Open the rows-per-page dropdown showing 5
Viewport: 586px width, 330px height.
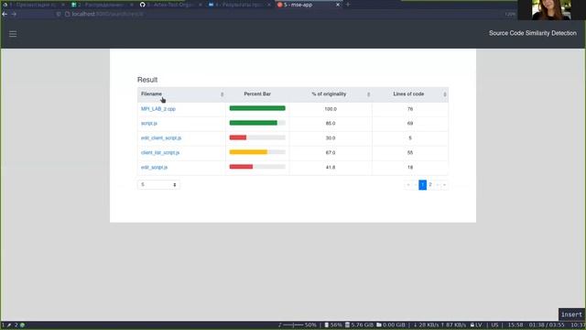coord(158,185)
